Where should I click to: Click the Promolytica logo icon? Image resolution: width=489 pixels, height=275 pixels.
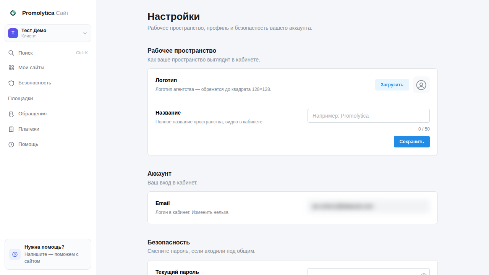click(13, 13)
